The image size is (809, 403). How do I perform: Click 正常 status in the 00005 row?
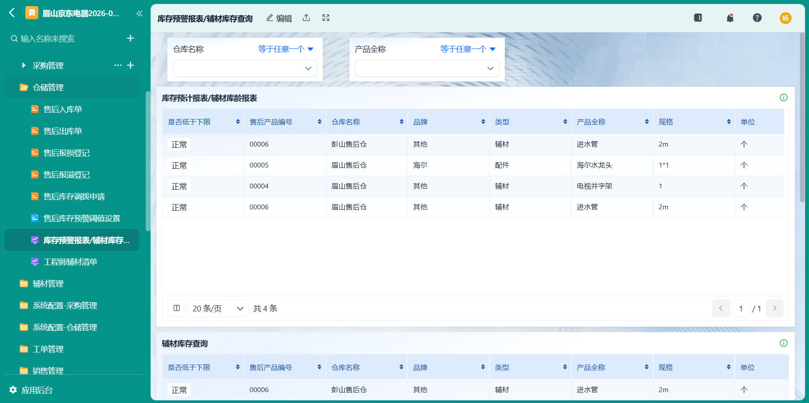click(x=179, y=165)
